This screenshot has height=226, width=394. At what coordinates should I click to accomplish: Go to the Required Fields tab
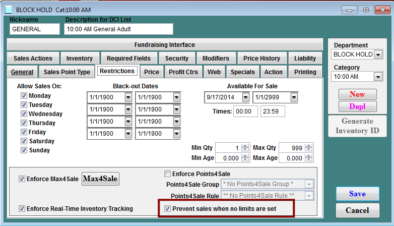(x=128, y=59)
